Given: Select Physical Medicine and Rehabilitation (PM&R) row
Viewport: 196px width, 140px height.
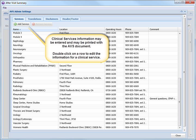Looking at the screenshot, I should pos(95,66).
